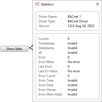The width and height of the screenshot is (102, 102).
Task: Select the Statistics title text
Action: pyautogui.click(x=47, y=4)
